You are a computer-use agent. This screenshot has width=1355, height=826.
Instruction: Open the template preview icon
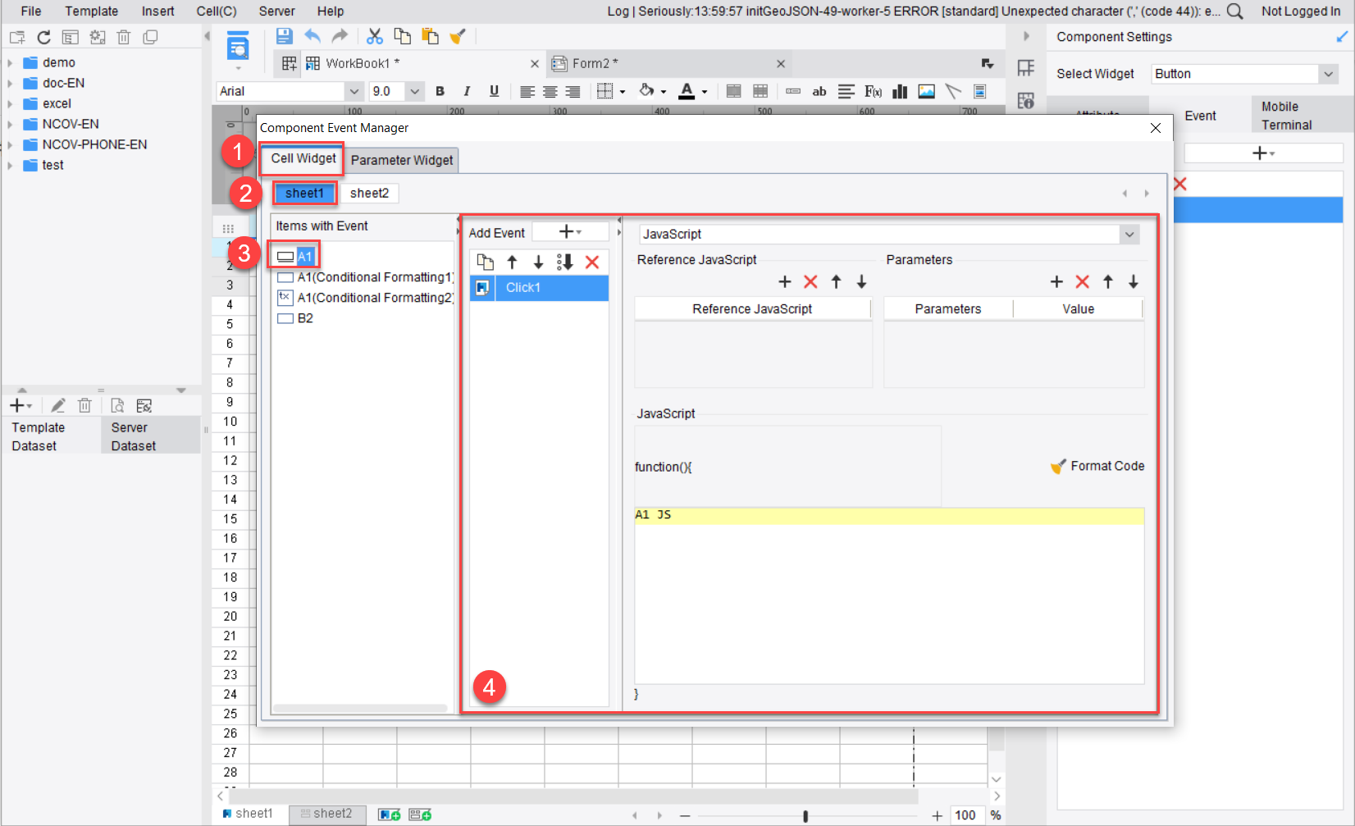click(238, 48)
